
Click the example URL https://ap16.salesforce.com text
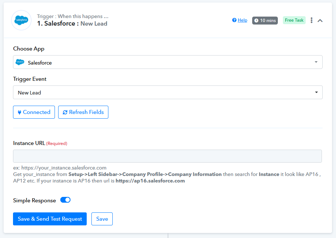(150, 181)
